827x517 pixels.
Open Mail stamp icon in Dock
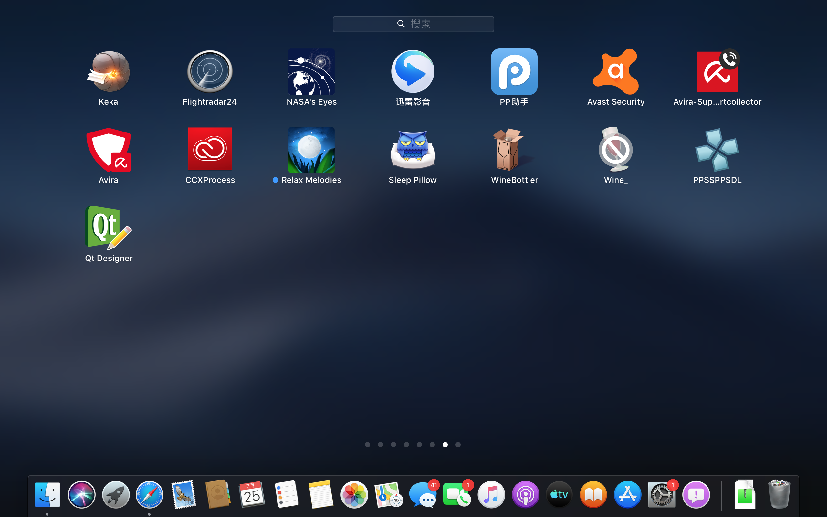point(183,494)
